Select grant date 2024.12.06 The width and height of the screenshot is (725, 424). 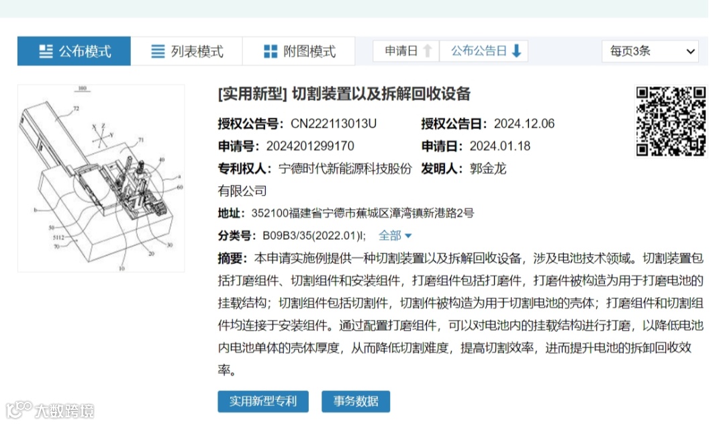coord(524,124)
